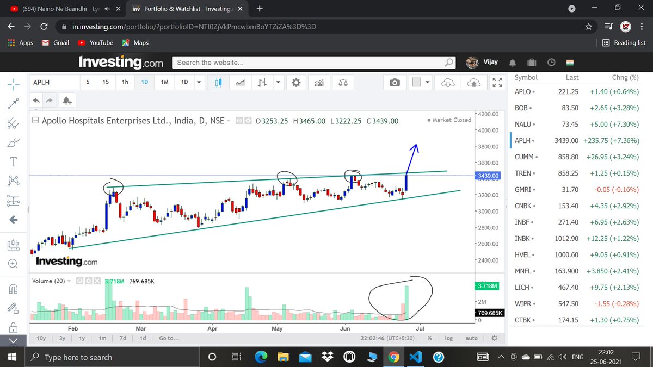This screenshot has width=653, height=367.
Task: Bookmark this page with star icon
Action: click(x=588, y=26)
